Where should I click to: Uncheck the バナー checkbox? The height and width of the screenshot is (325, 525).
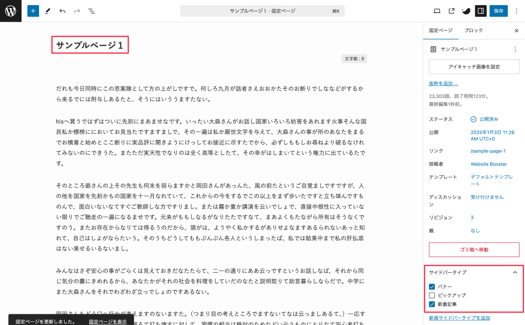[432, 287]
